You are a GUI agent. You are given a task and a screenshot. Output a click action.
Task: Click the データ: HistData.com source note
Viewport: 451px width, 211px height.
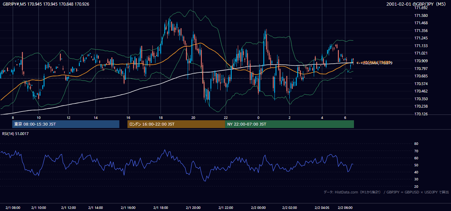coord(386,192)
